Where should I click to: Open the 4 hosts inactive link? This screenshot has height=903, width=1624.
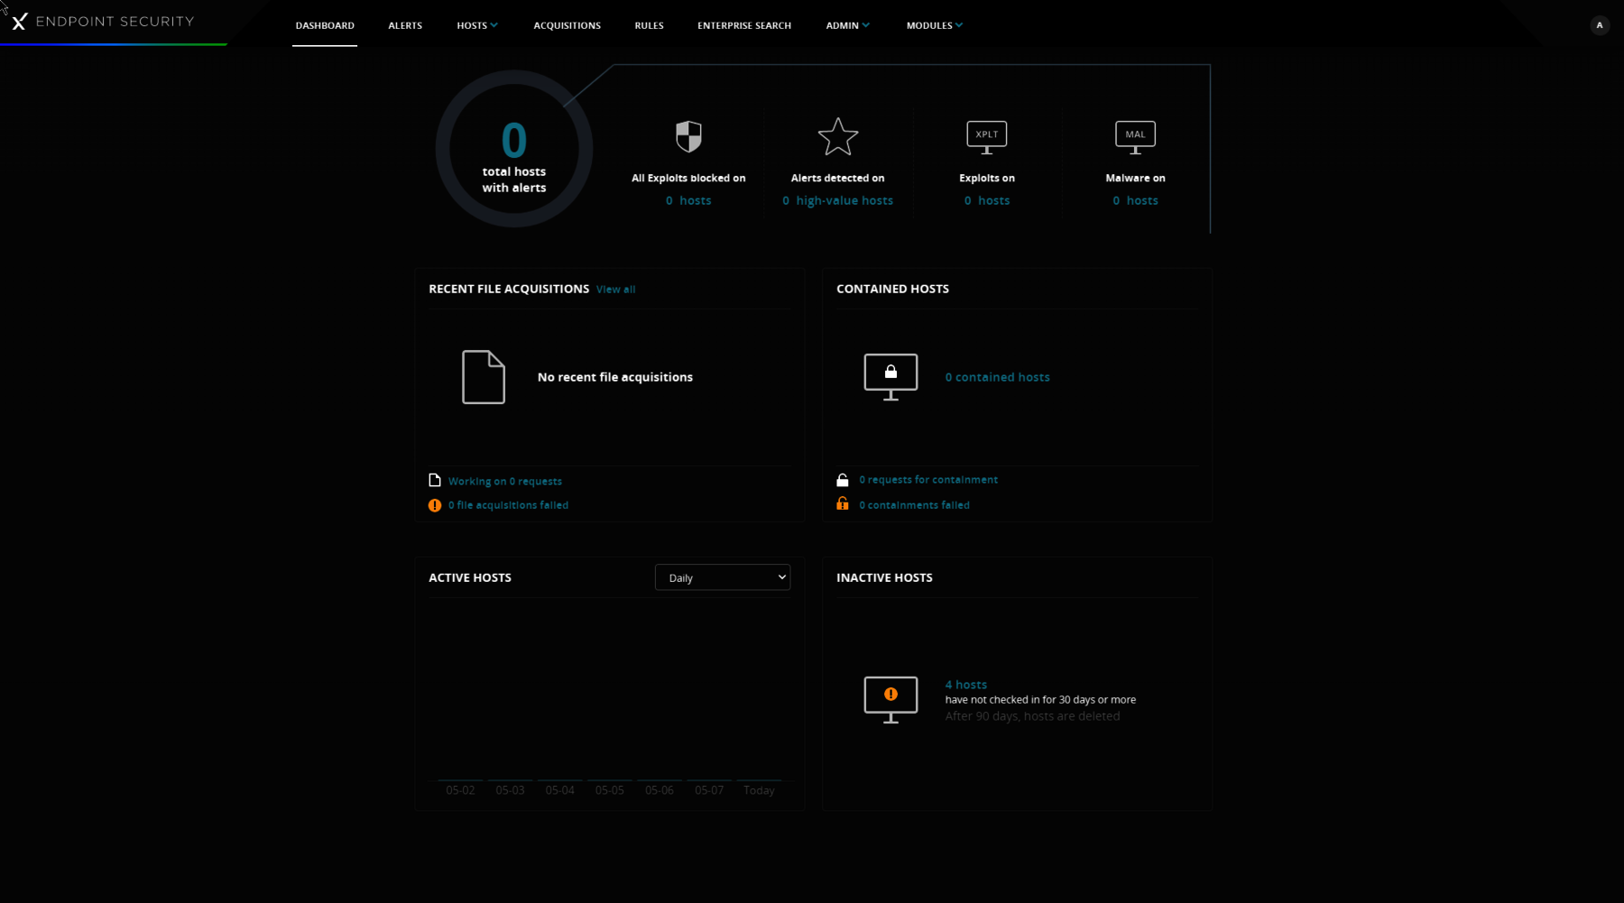pos(965,685)
